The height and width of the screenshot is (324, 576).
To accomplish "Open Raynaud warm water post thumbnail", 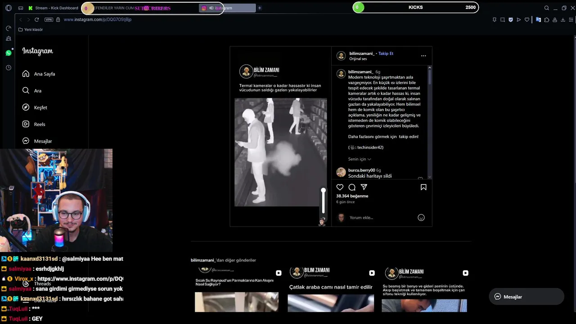I will [237, 289].
